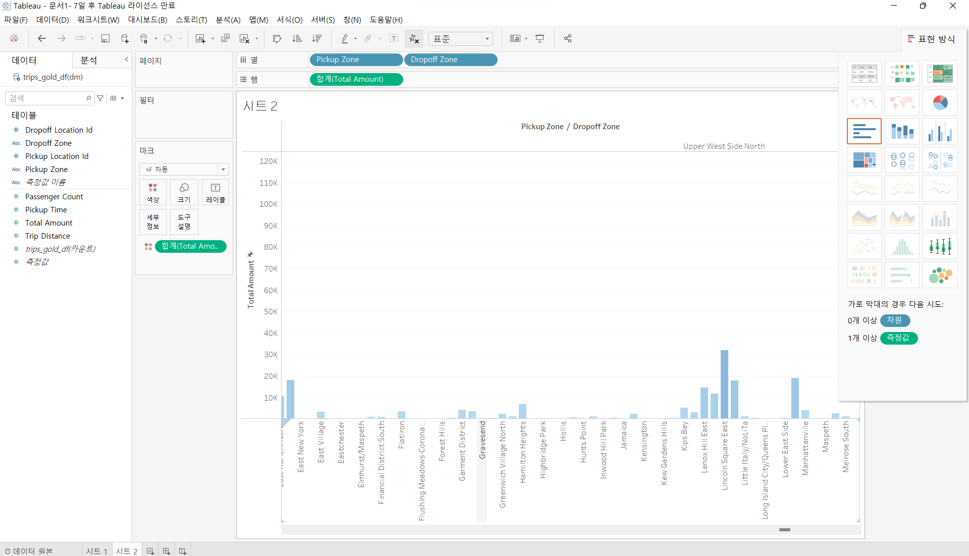Open presentation mode icon

pyautogui.click(x=540, y=39)
